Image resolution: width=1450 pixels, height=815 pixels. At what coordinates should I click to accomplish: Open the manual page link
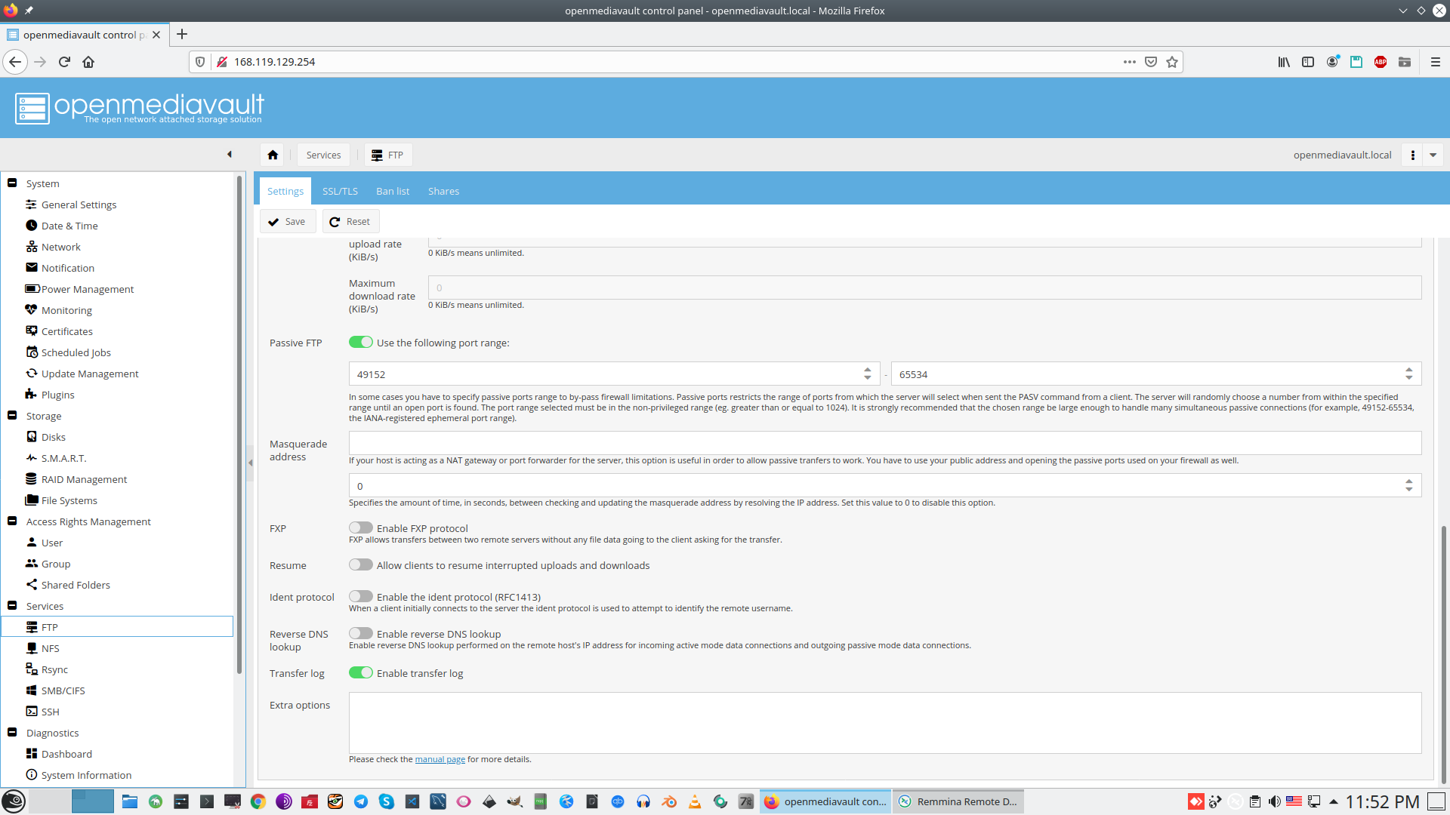coord(440,760)
